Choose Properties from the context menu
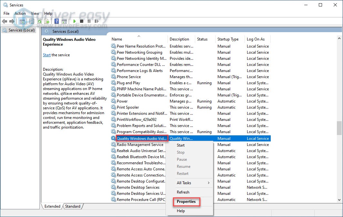Screen dimensions: 343x217 [186, 202]
